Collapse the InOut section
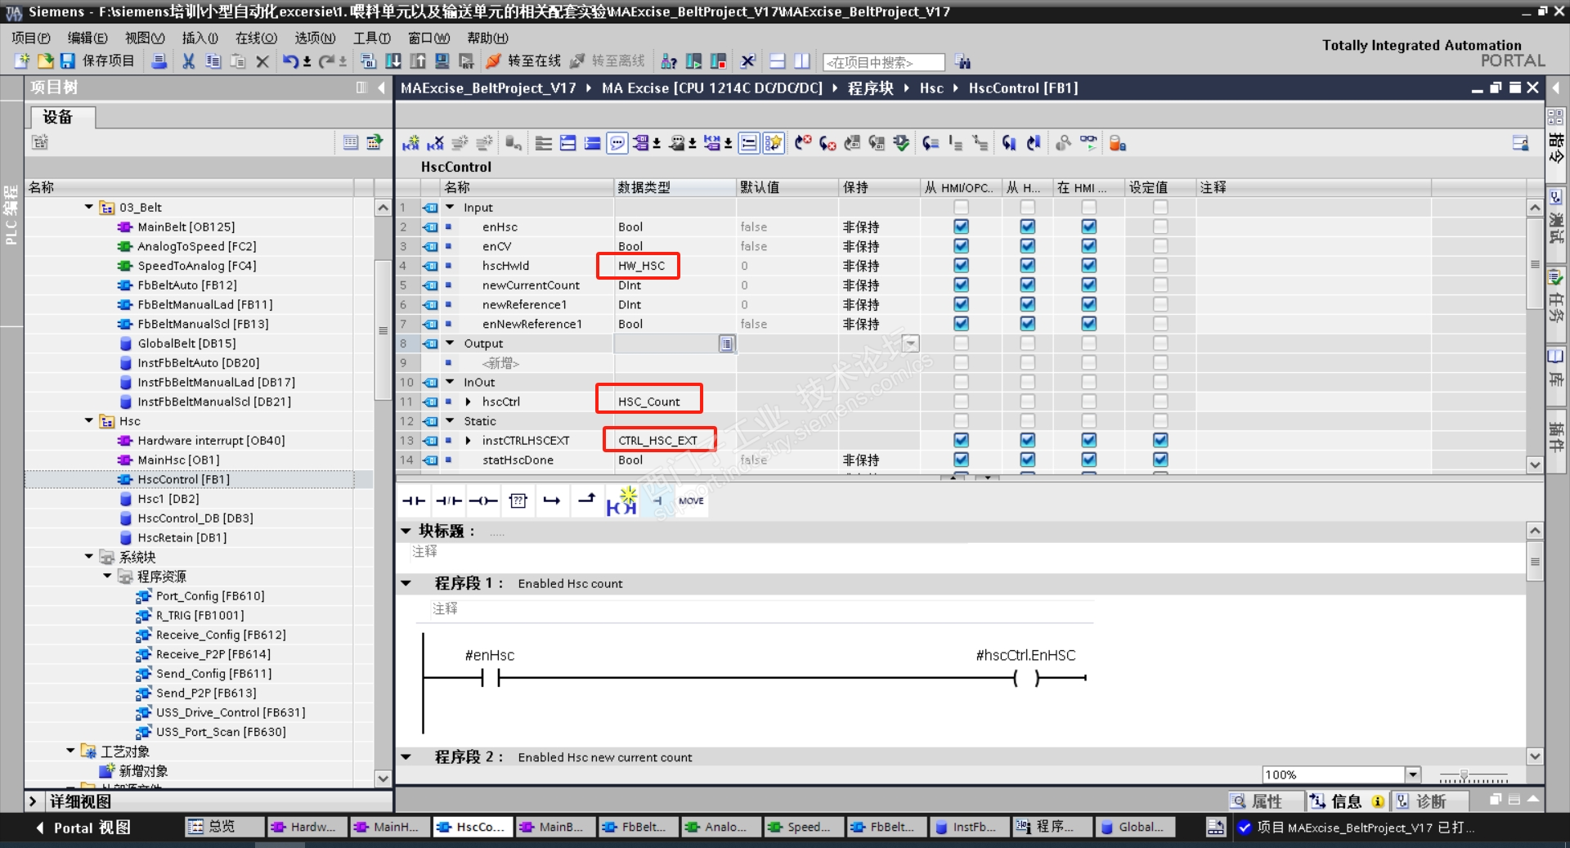Image resolution: width=1570 pixels, height=848 pixels. coord(450,382)
